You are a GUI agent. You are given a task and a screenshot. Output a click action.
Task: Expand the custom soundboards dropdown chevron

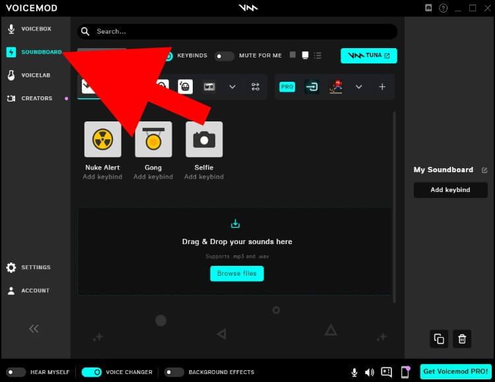tap(359, 87)
